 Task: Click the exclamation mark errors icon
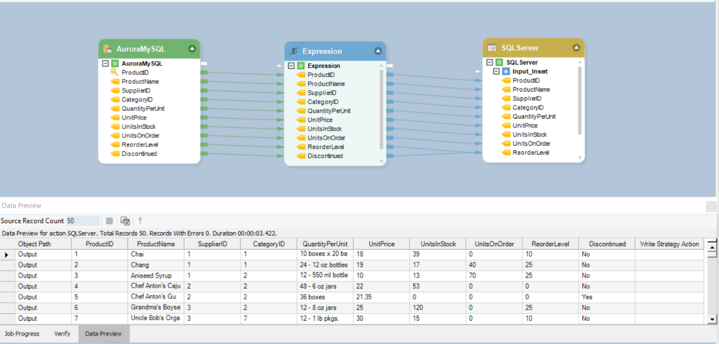(140, 221)
